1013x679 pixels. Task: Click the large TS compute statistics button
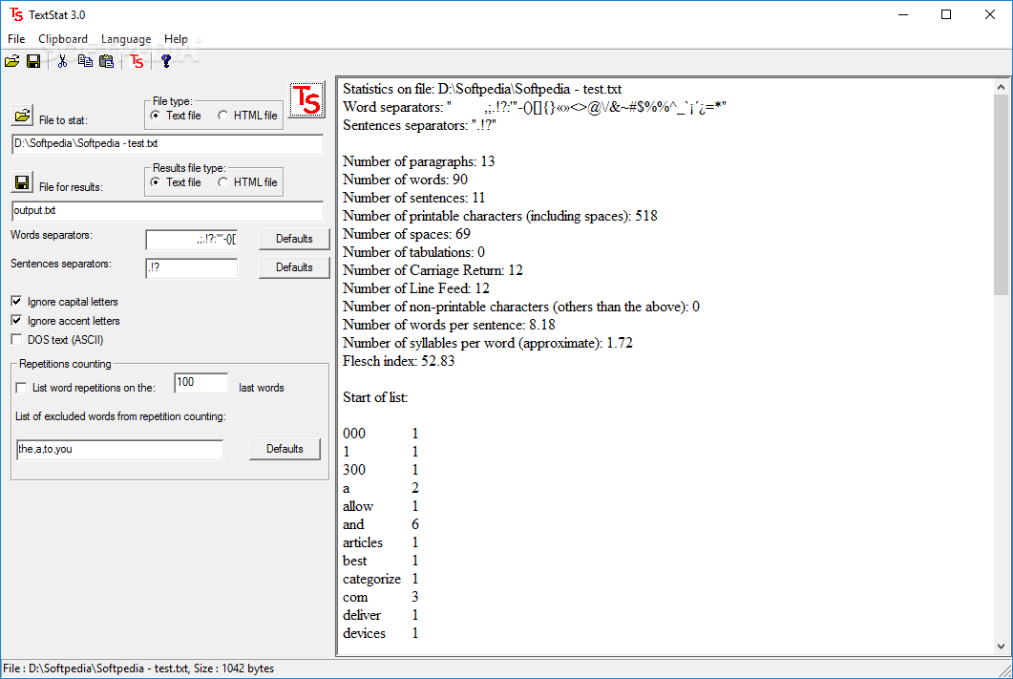pyautogui.click(x=306, y=100)
